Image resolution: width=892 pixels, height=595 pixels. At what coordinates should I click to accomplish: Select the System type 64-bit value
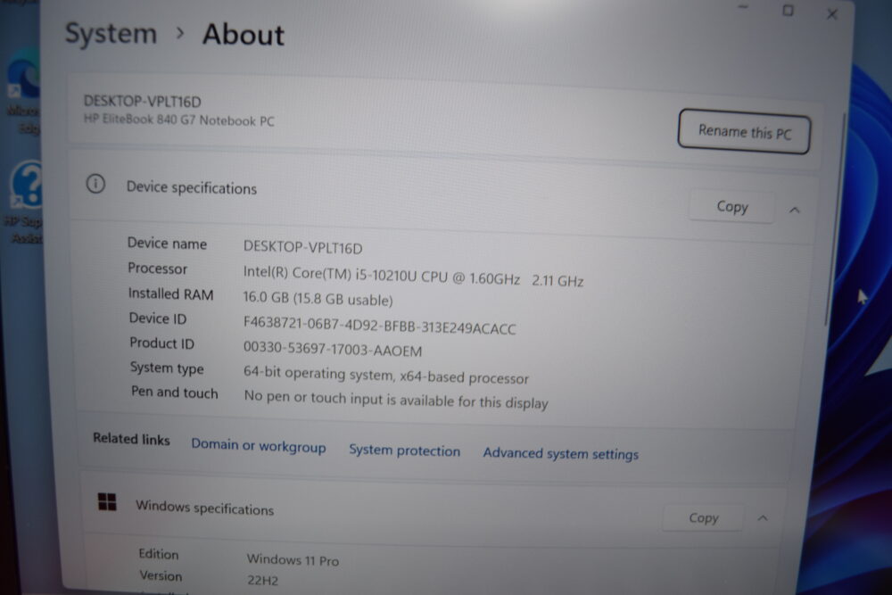coord(385,375)
